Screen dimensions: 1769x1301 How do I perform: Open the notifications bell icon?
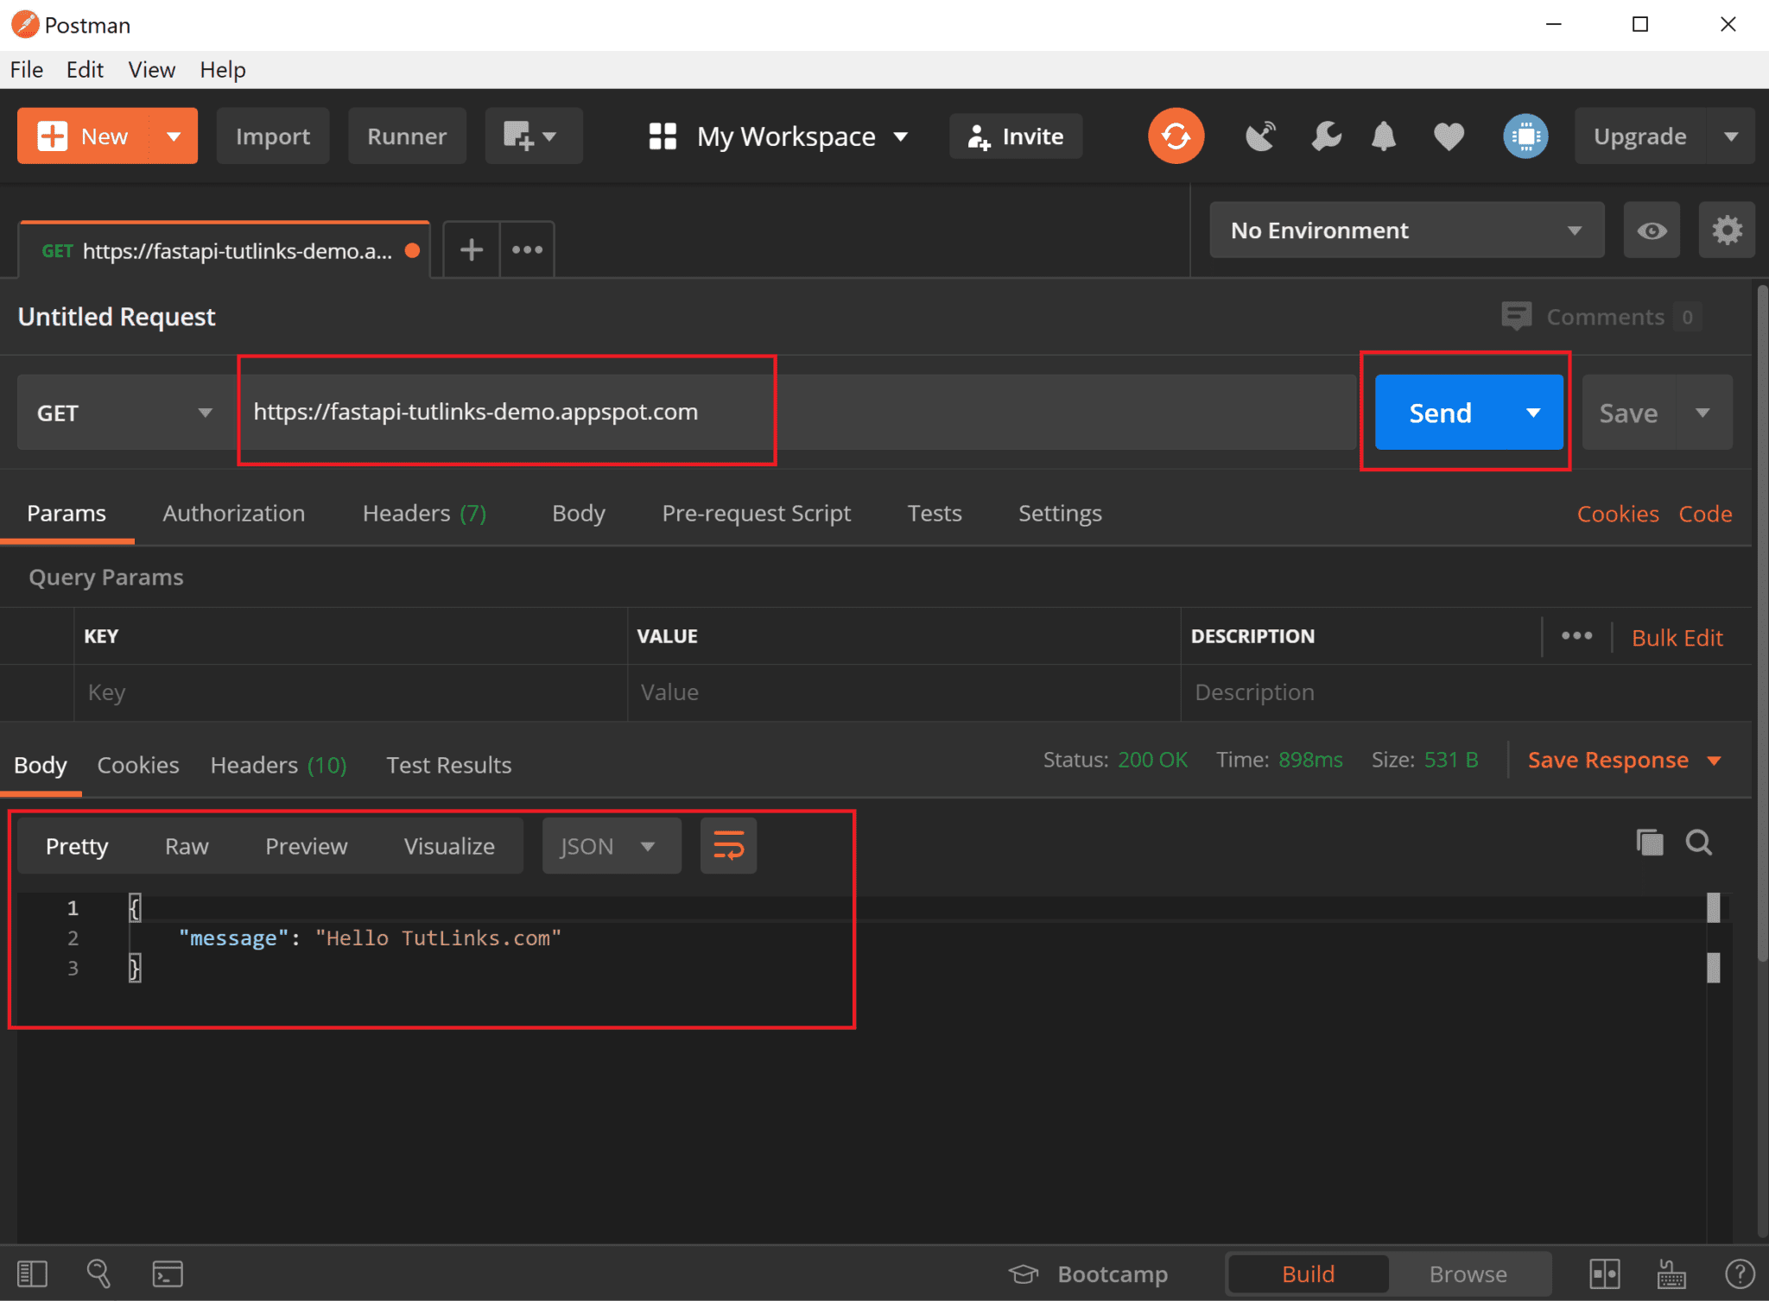pos(1384,136)
